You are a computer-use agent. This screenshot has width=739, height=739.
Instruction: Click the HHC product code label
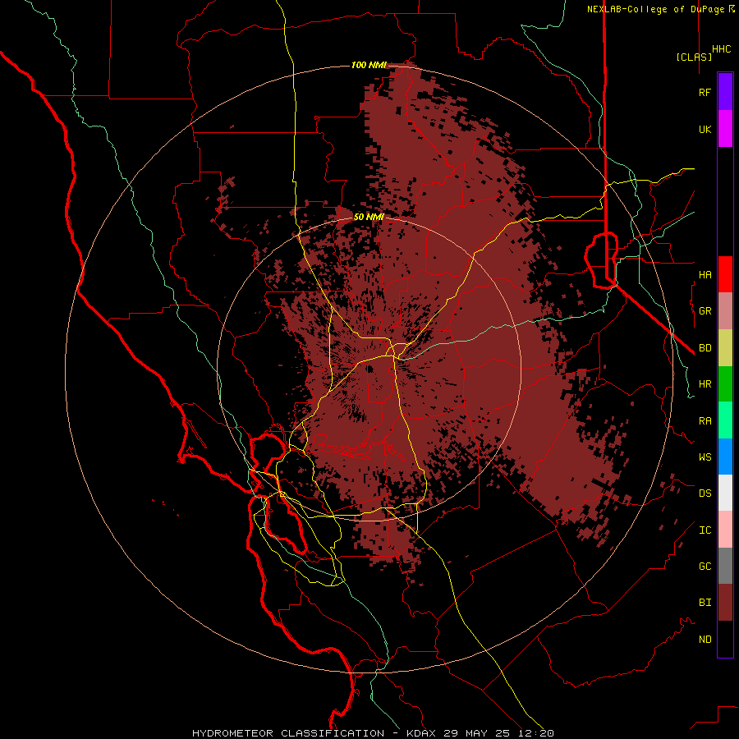[722, 49]
